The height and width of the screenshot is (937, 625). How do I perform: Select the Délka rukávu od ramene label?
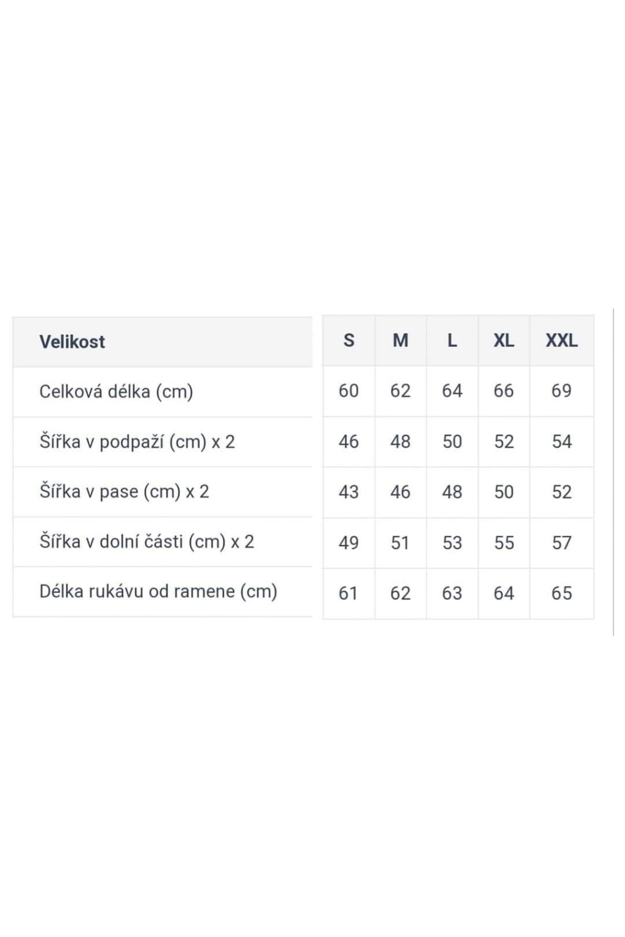158,592
